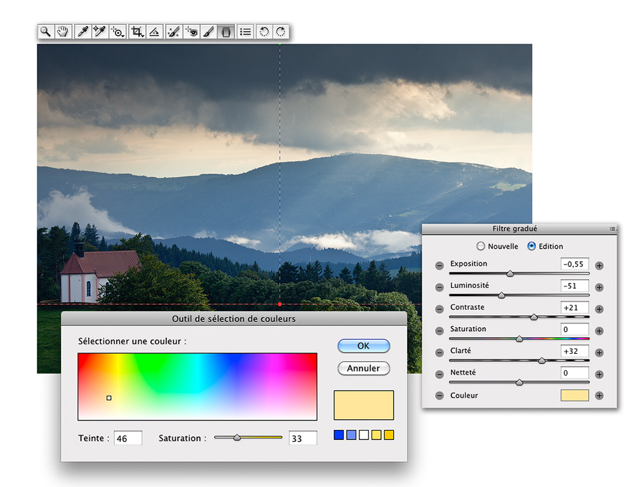Click the Luminosité slider handle
The height and width of the screenshot is (487, 635).
pos(502,295)
